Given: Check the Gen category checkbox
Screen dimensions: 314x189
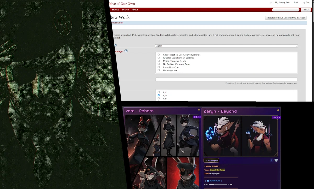Looking at the screenshot, I should (x=159, y=98).
